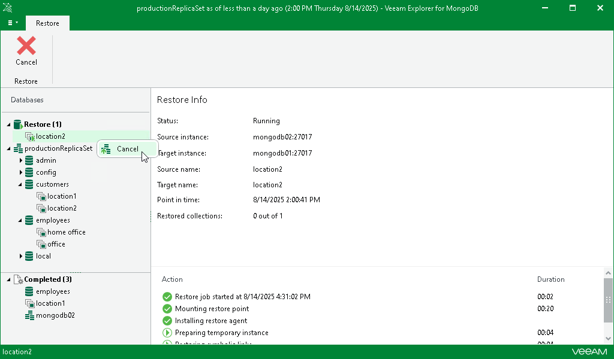Select location2 under Restore node
Screen dimensions: 614x359
click(x=50, y=136)
